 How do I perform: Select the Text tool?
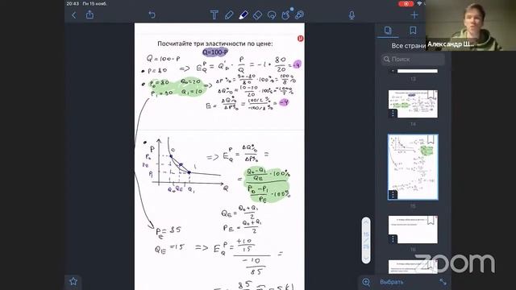click(x=214, y=14)
